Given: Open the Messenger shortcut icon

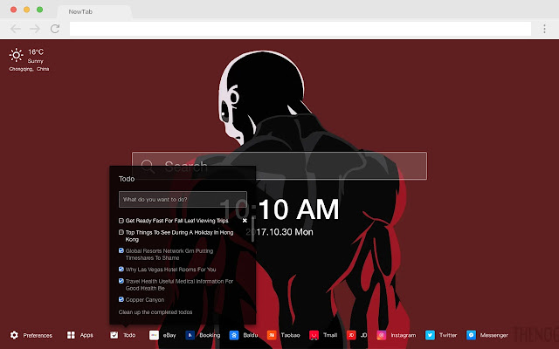Looking at the screenshot, I should coord(471,335).
